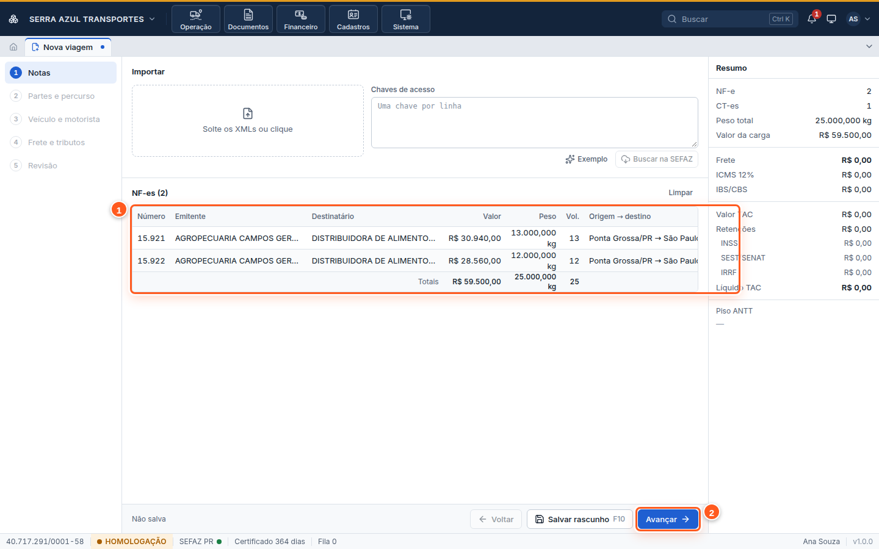Open the notifications bell
This screenshot has height=549, width=879.
pyautogui.click(x=812, y=19)
